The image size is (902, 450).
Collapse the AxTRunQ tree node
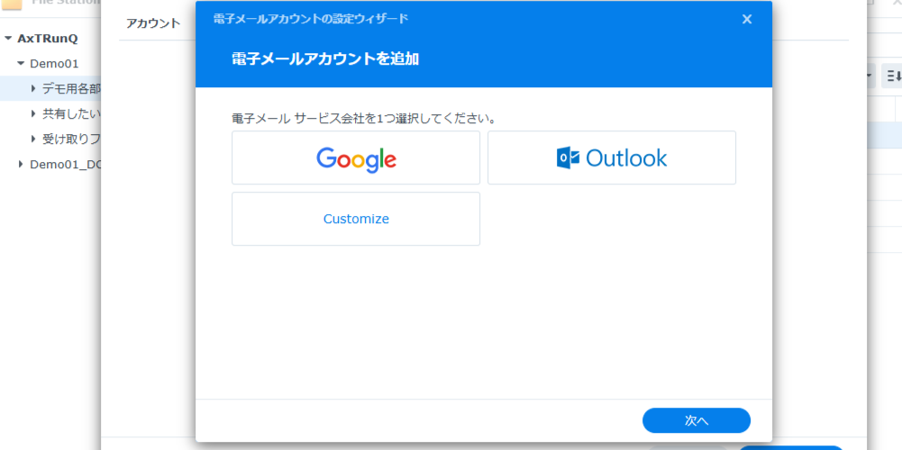click(x=8, y=39)
